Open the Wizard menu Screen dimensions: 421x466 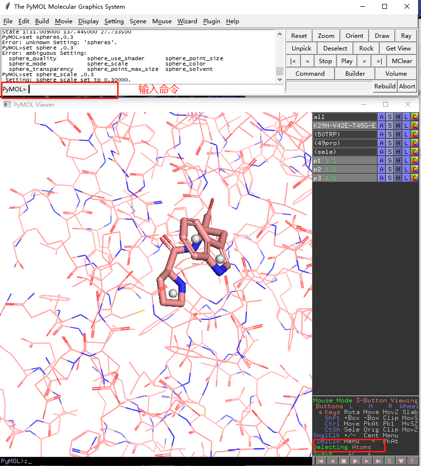coord(187,21)
